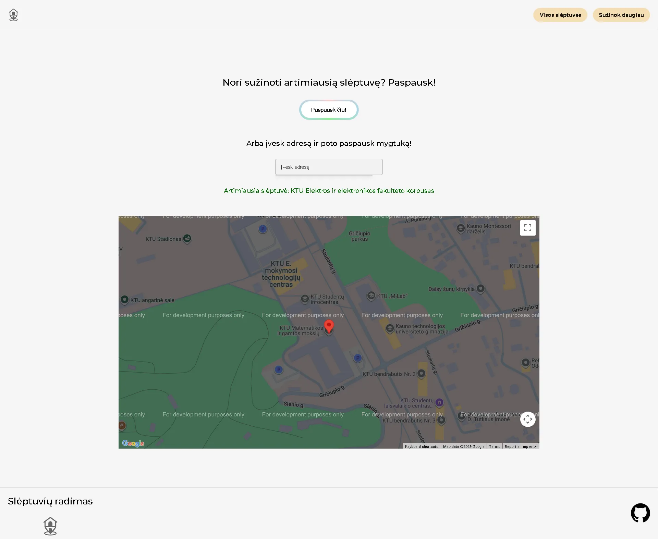658x539 pixels.
Task: Select KTU „M-Lab“ map marker
Action: pyautogui.click(x=371, y=296)
